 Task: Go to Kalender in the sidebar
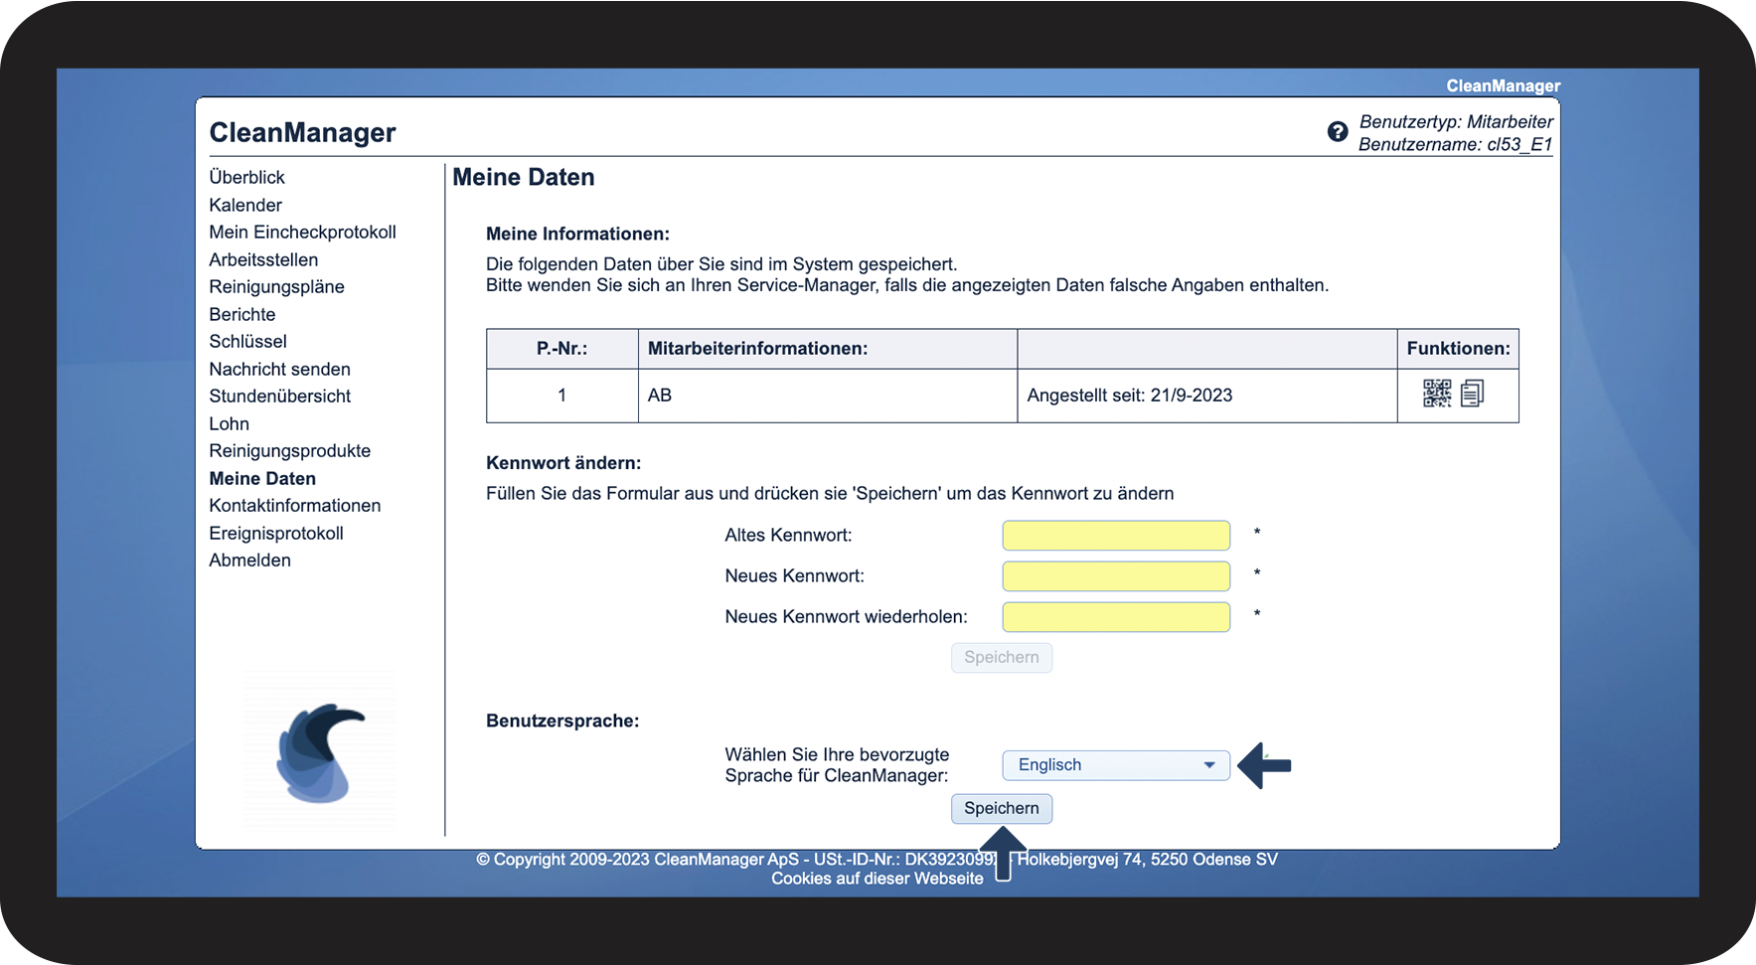245,206
